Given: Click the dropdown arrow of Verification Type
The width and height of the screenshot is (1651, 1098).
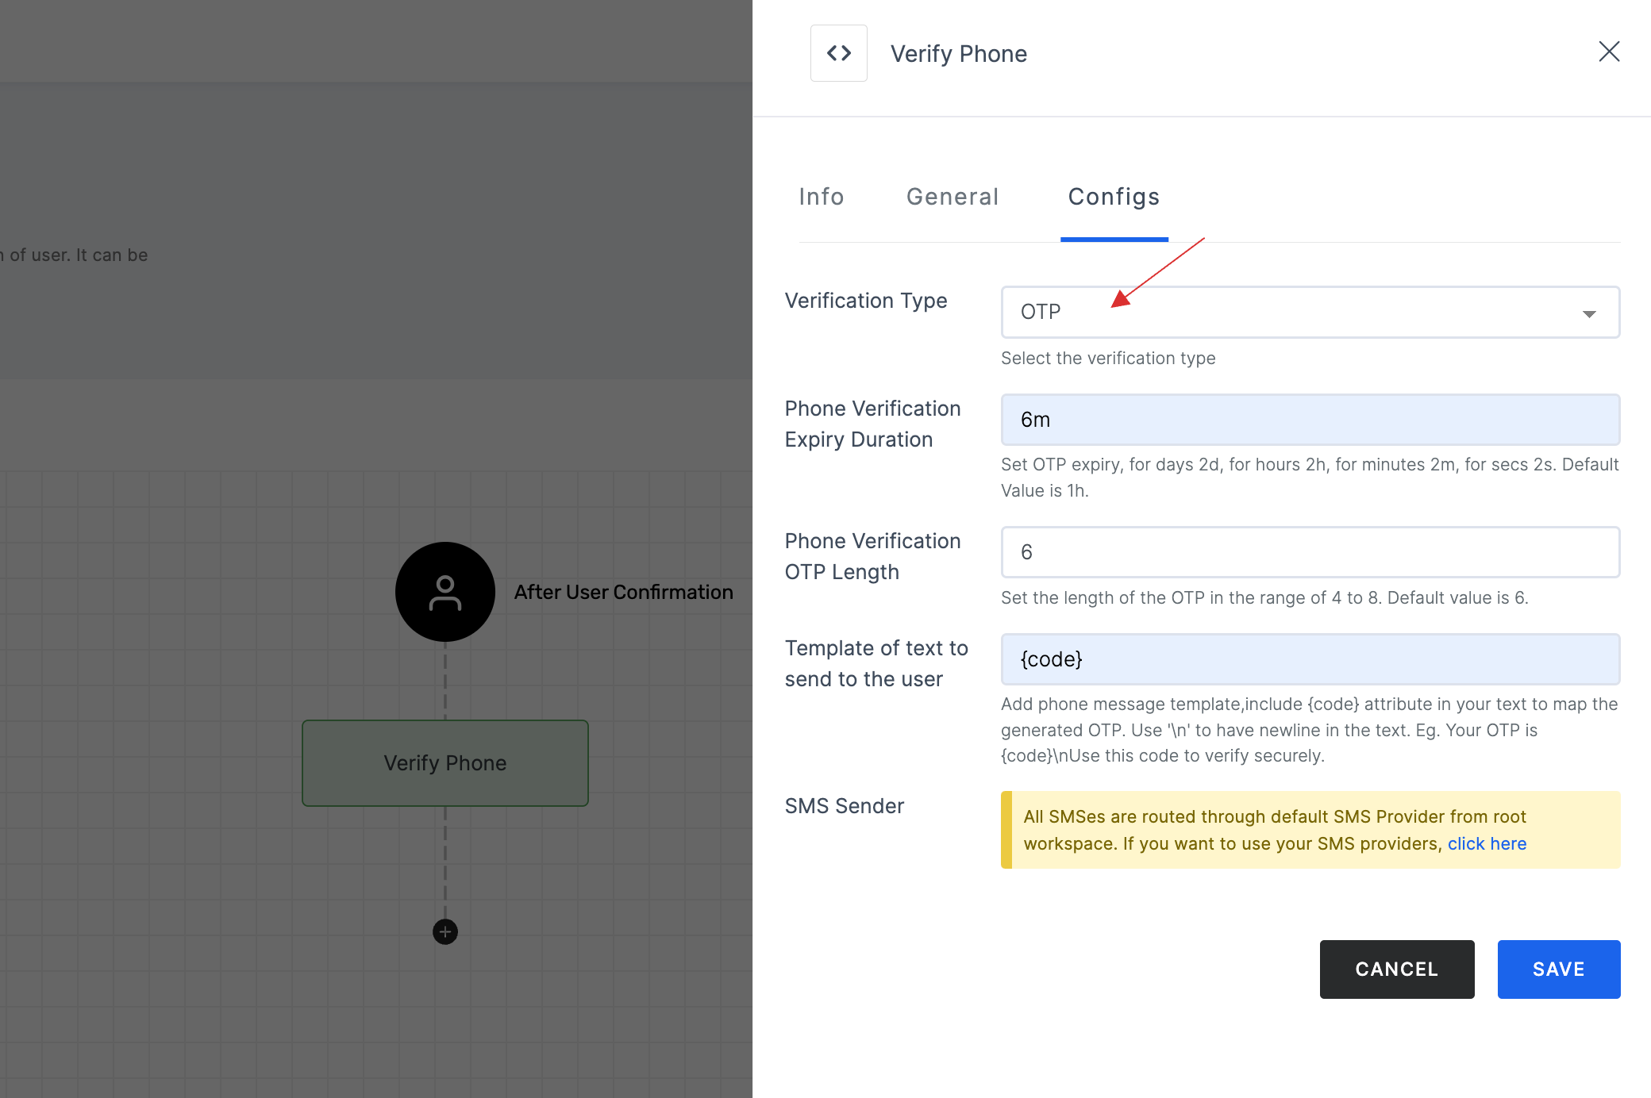Looking at the screenshot, I should (x=1589, y=314).
